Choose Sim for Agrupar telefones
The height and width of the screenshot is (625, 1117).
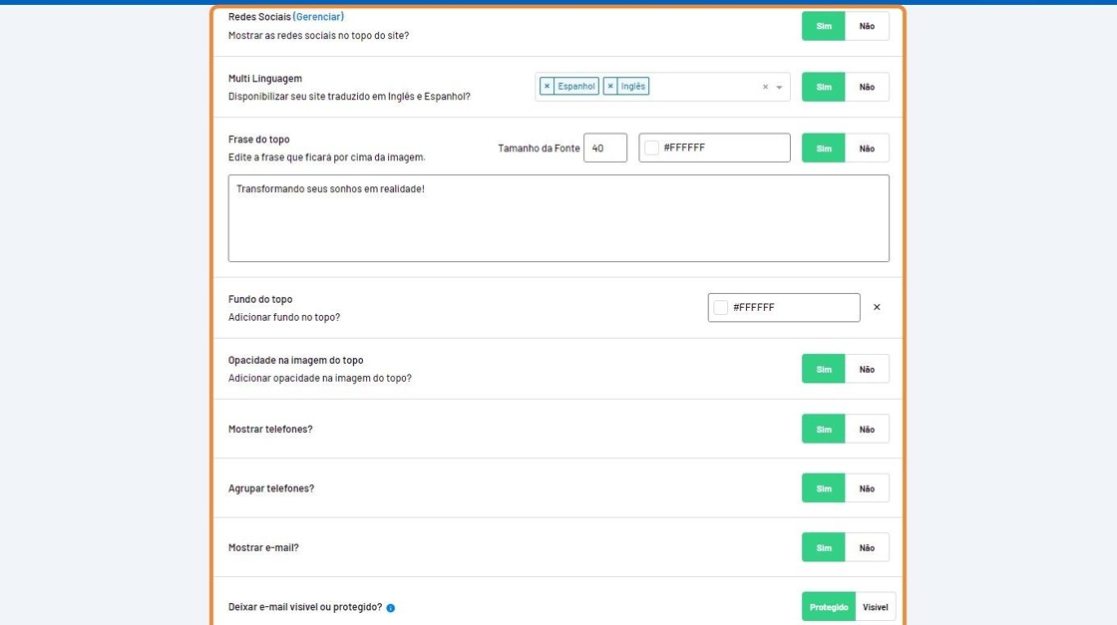[x=824, y=488]
